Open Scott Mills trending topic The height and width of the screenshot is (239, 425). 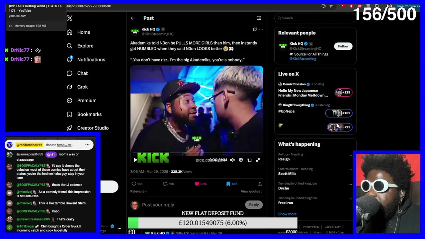click(x=287, y=174)
